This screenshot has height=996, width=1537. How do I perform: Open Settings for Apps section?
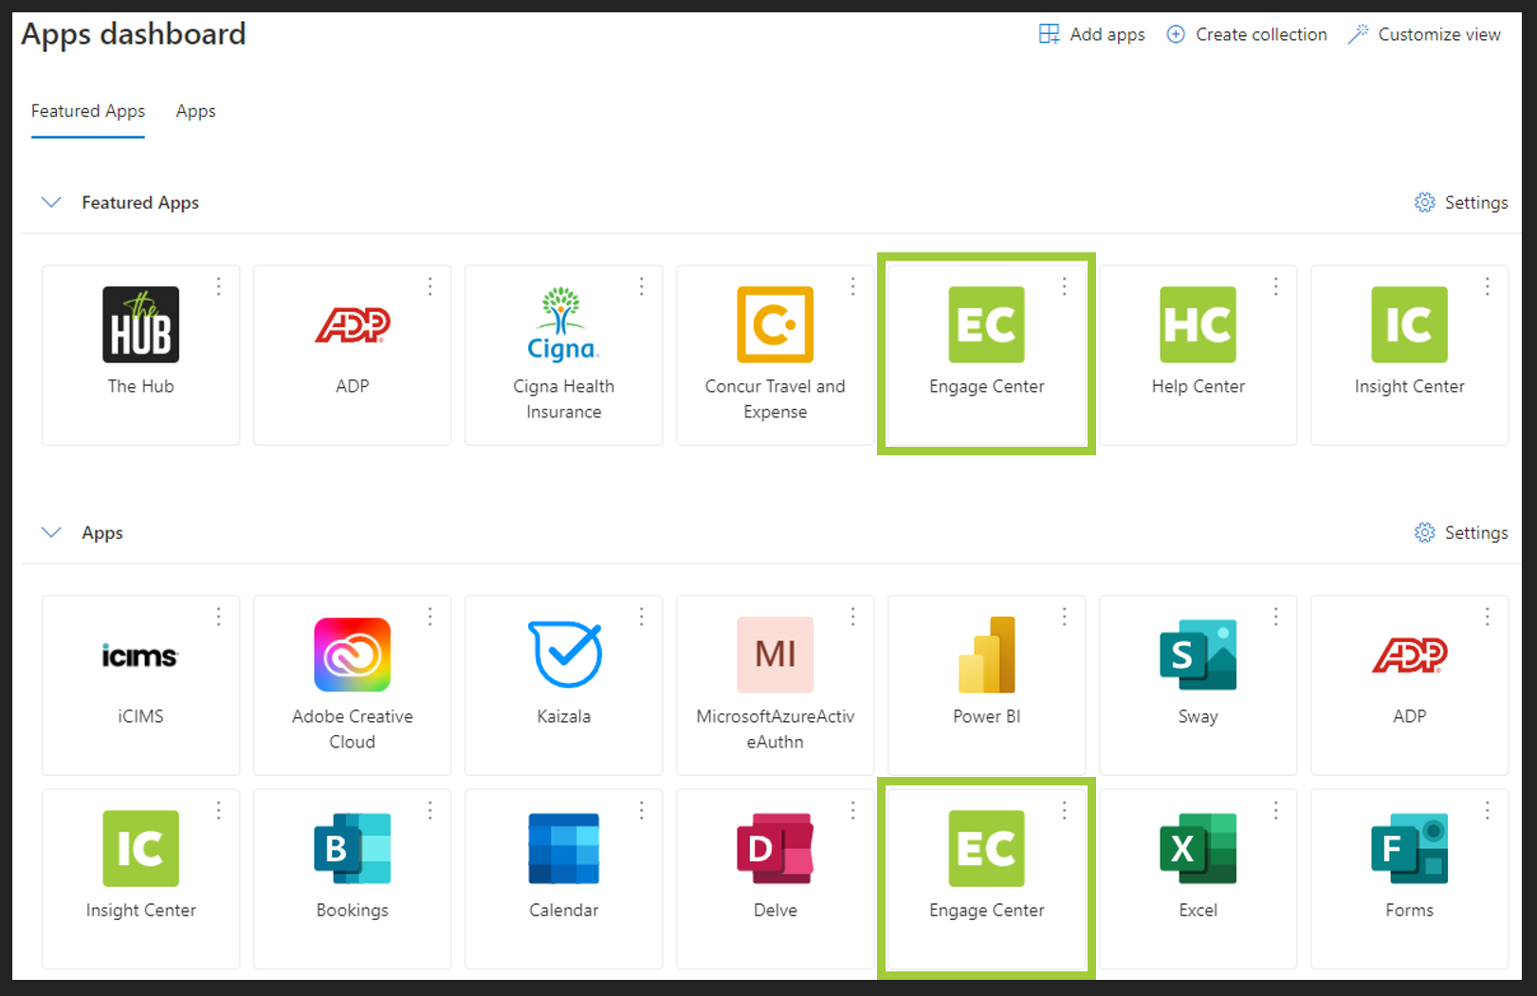coord(1461,532)
